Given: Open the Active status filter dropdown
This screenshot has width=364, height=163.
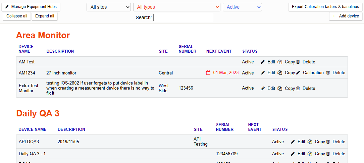Looking at the screenshot, I should (x=242, y=7).
